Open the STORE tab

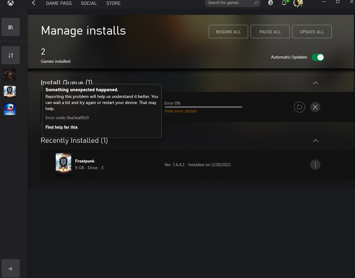coord(113,3)
